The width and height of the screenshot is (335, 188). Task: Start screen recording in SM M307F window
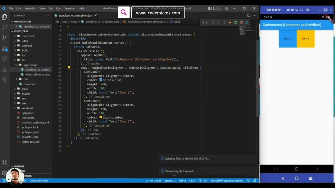(x=293, y=10)
